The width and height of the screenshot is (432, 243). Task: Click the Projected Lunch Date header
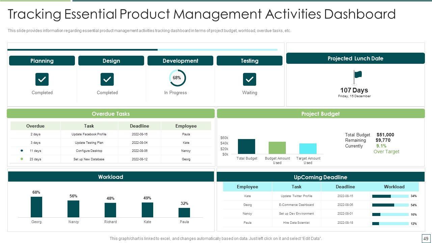click(x=355, y=58)
